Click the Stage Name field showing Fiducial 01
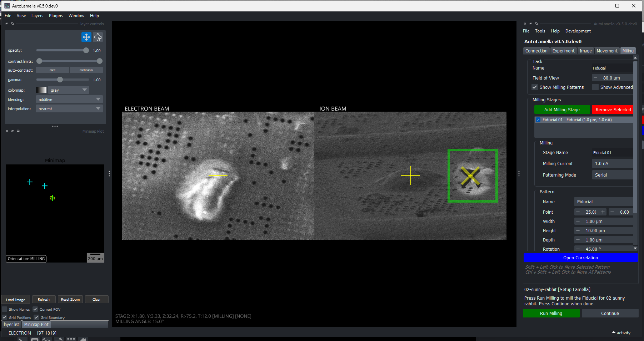This screenshot has height=341, width=644. click(x=612, y=152)
